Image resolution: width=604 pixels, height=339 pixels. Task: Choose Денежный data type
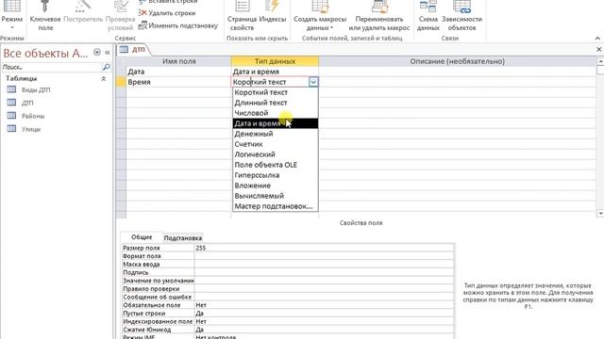pyautogui.click(x=275, y=134)
